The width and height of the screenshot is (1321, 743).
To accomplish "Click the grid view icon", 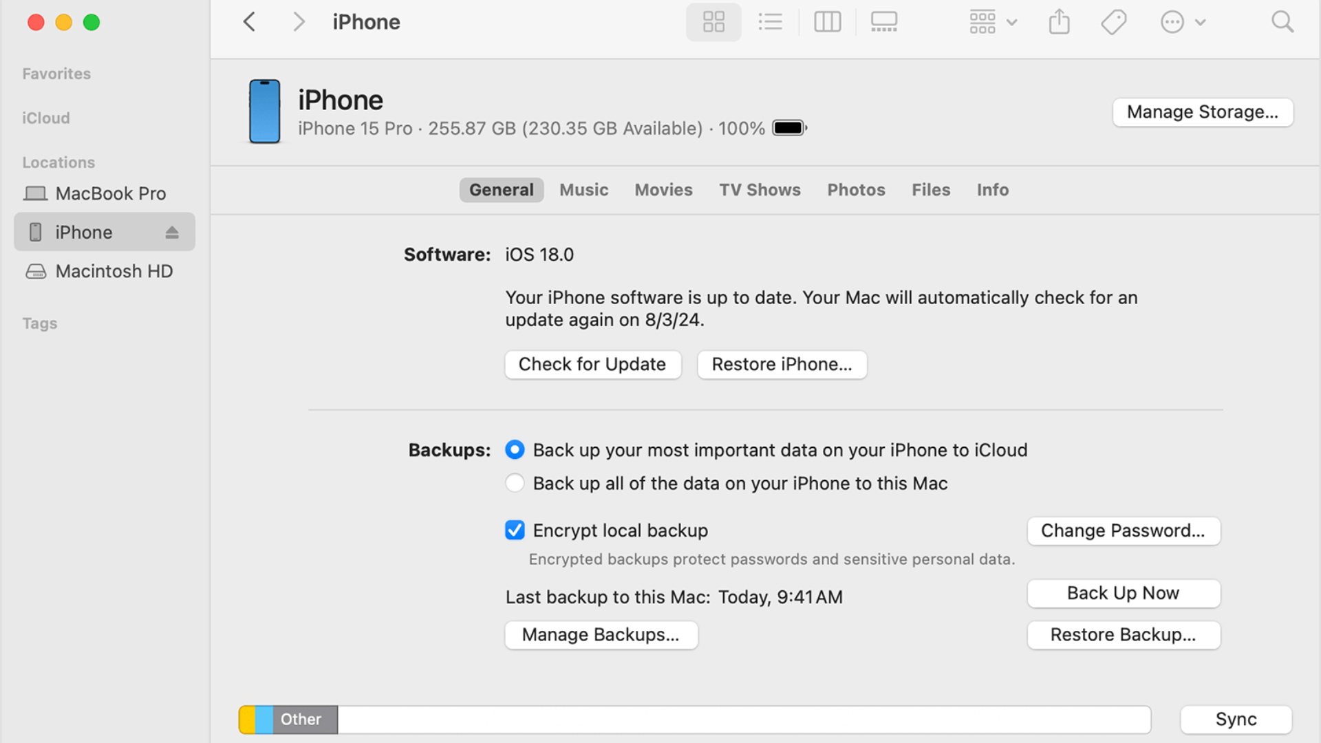I will pyautogui.click(x=713, y=23).
